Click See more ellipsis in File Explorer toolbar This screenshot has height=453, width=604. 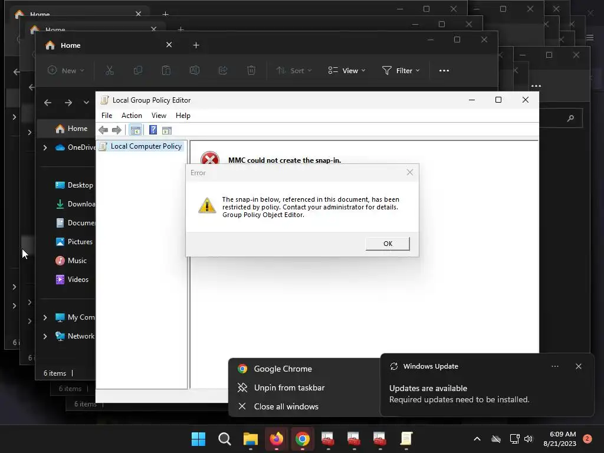[x=444, y=71]
